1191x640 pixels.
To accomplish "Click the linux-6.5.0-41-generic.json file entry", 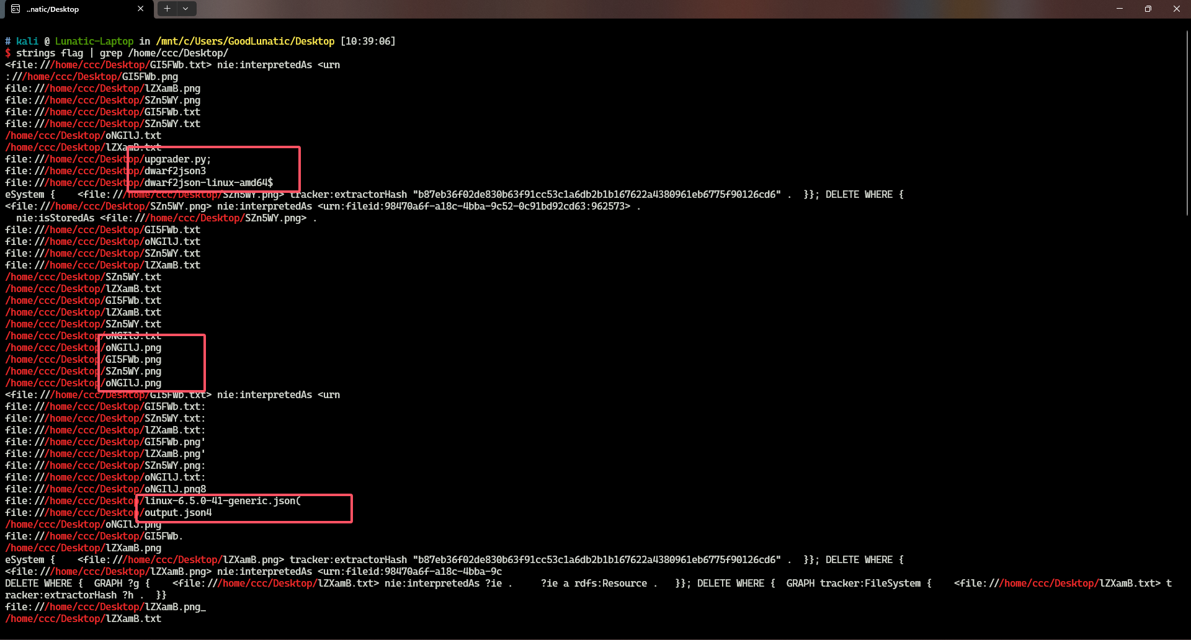I will [222, 501].
